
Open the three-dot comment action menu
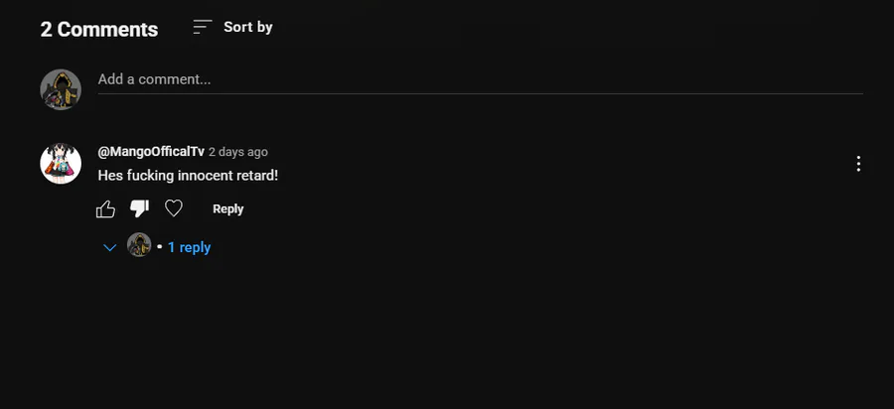pyautogui.click(x=858, y=164)
